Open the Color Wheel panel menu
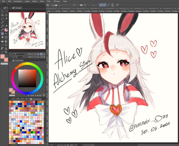The height and width of the screenshot is (146, 179). pos(10,61)
